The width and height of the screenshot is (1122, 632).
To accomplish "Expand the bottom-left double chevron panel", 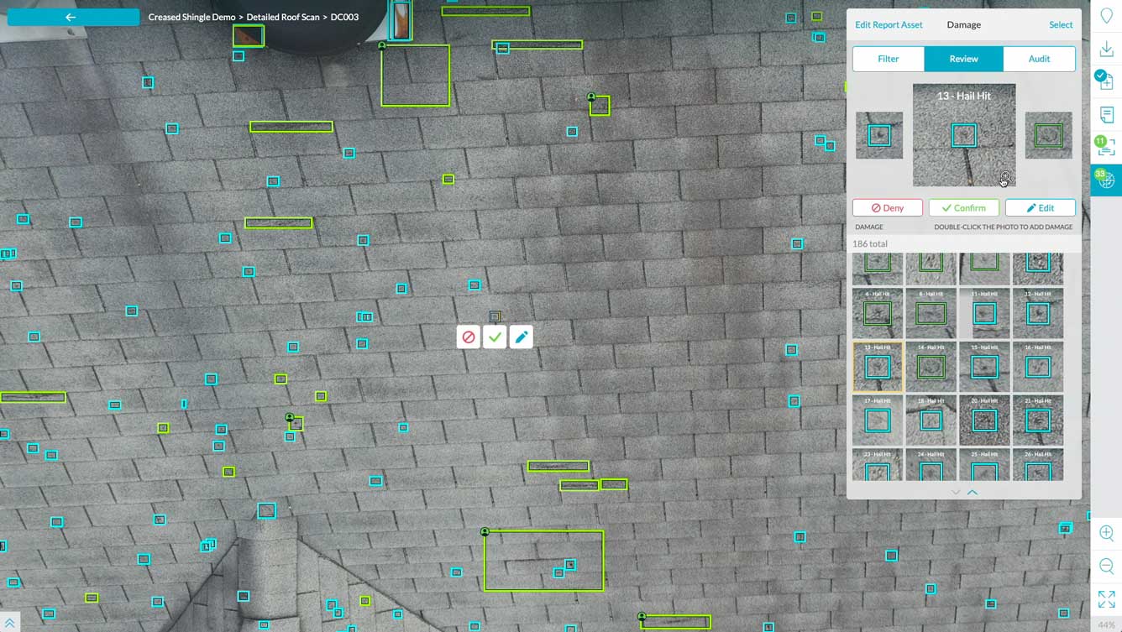I will pos(9,624).
